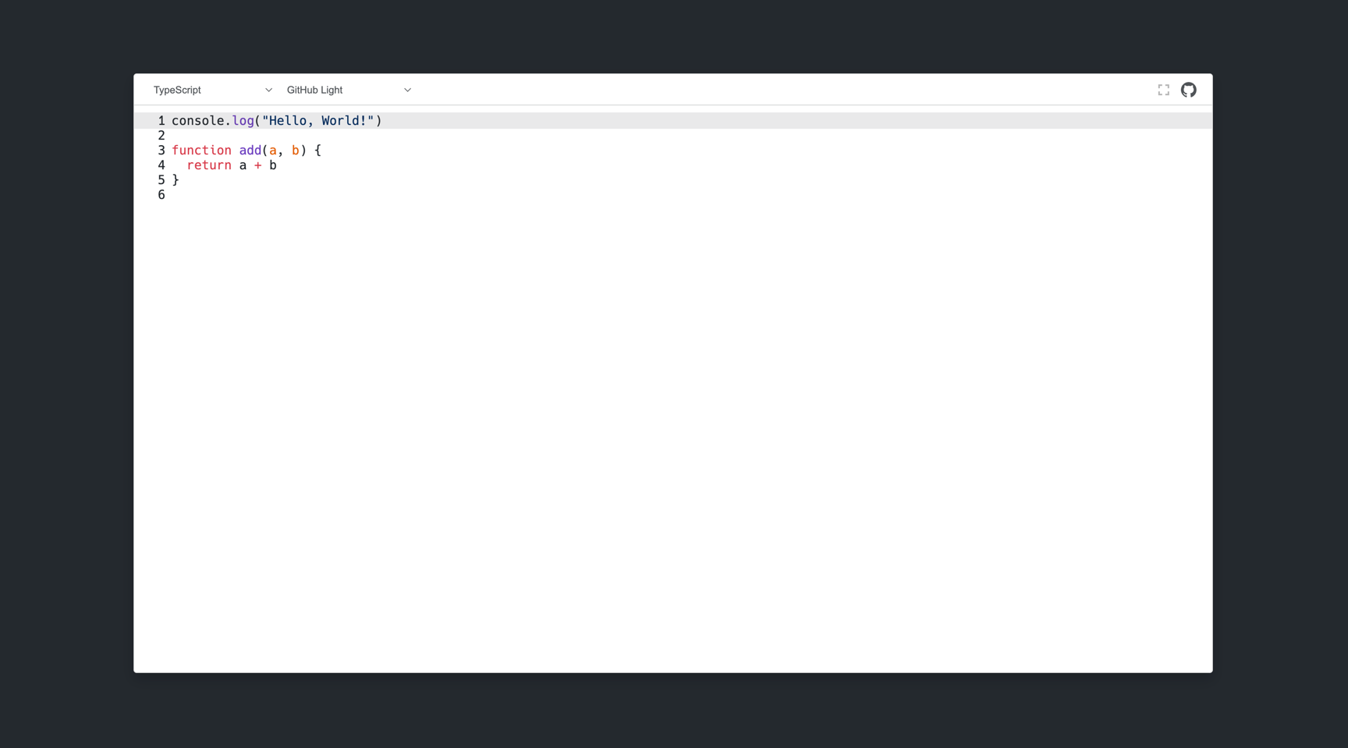Viewport: 1348px width, 748px height.
Task: Click line number 2 in gutter
Action: coord(161,136)
